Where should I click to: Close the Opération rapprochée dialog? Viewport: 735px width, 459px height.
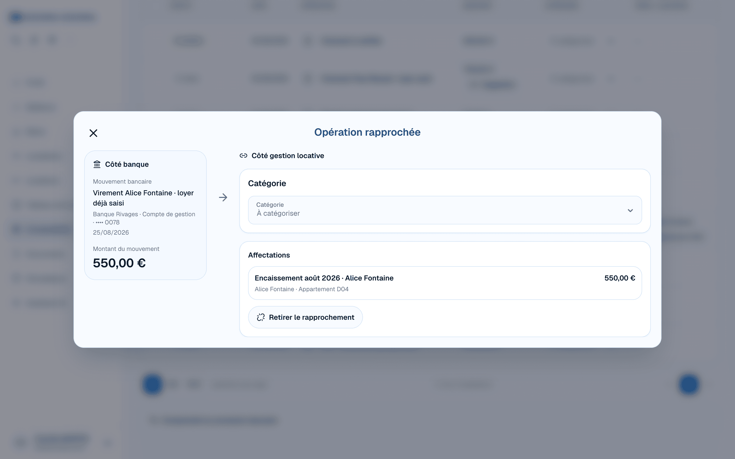coord(93,133)
